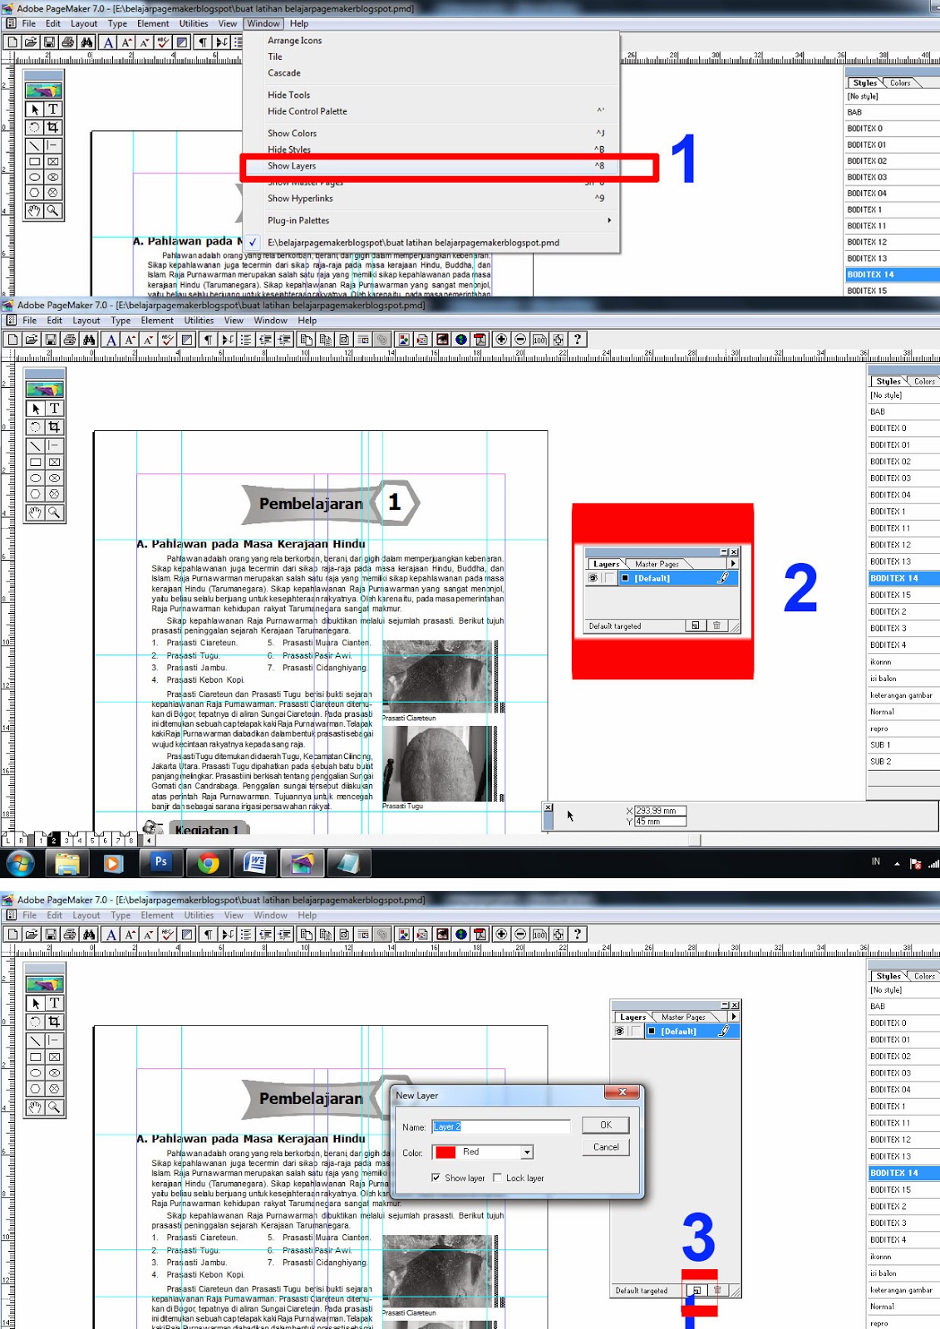
Task: Click the Default layer color square in red-highlighted palette
Action: click(x=625, y=578)
